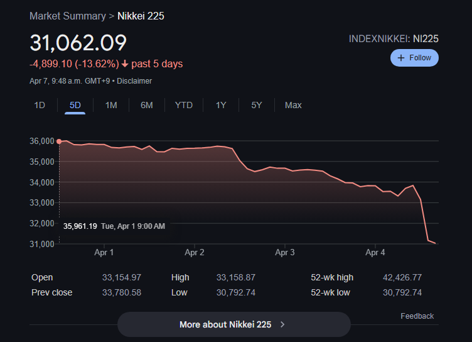Open More about Nikkei 225
Image resolution: width=472 pixels, height=342 pixels.
coord(233,324)
